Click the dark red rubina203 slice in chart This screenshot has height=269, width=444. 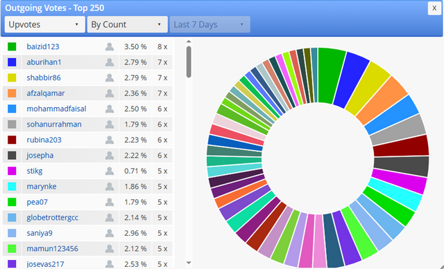coord(401,146)
